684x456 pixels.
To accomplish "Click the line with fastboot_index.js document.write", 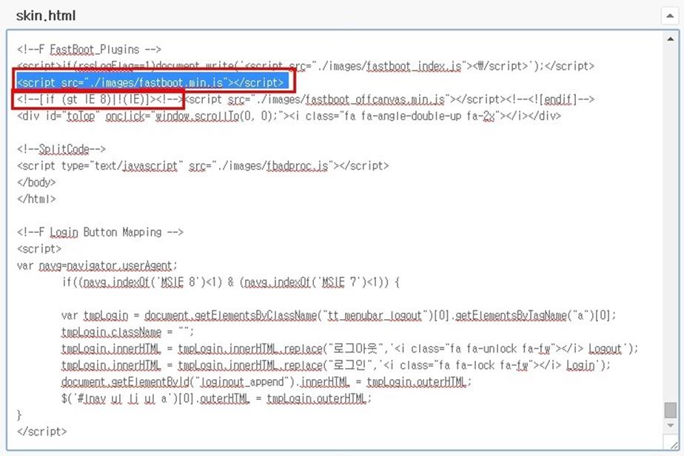I will click(305, 66).
